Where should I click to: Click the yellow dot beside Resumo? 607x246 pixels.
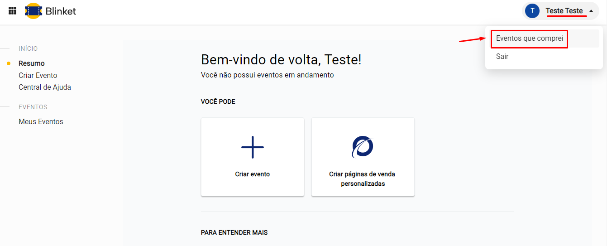[x=9, y=63]
